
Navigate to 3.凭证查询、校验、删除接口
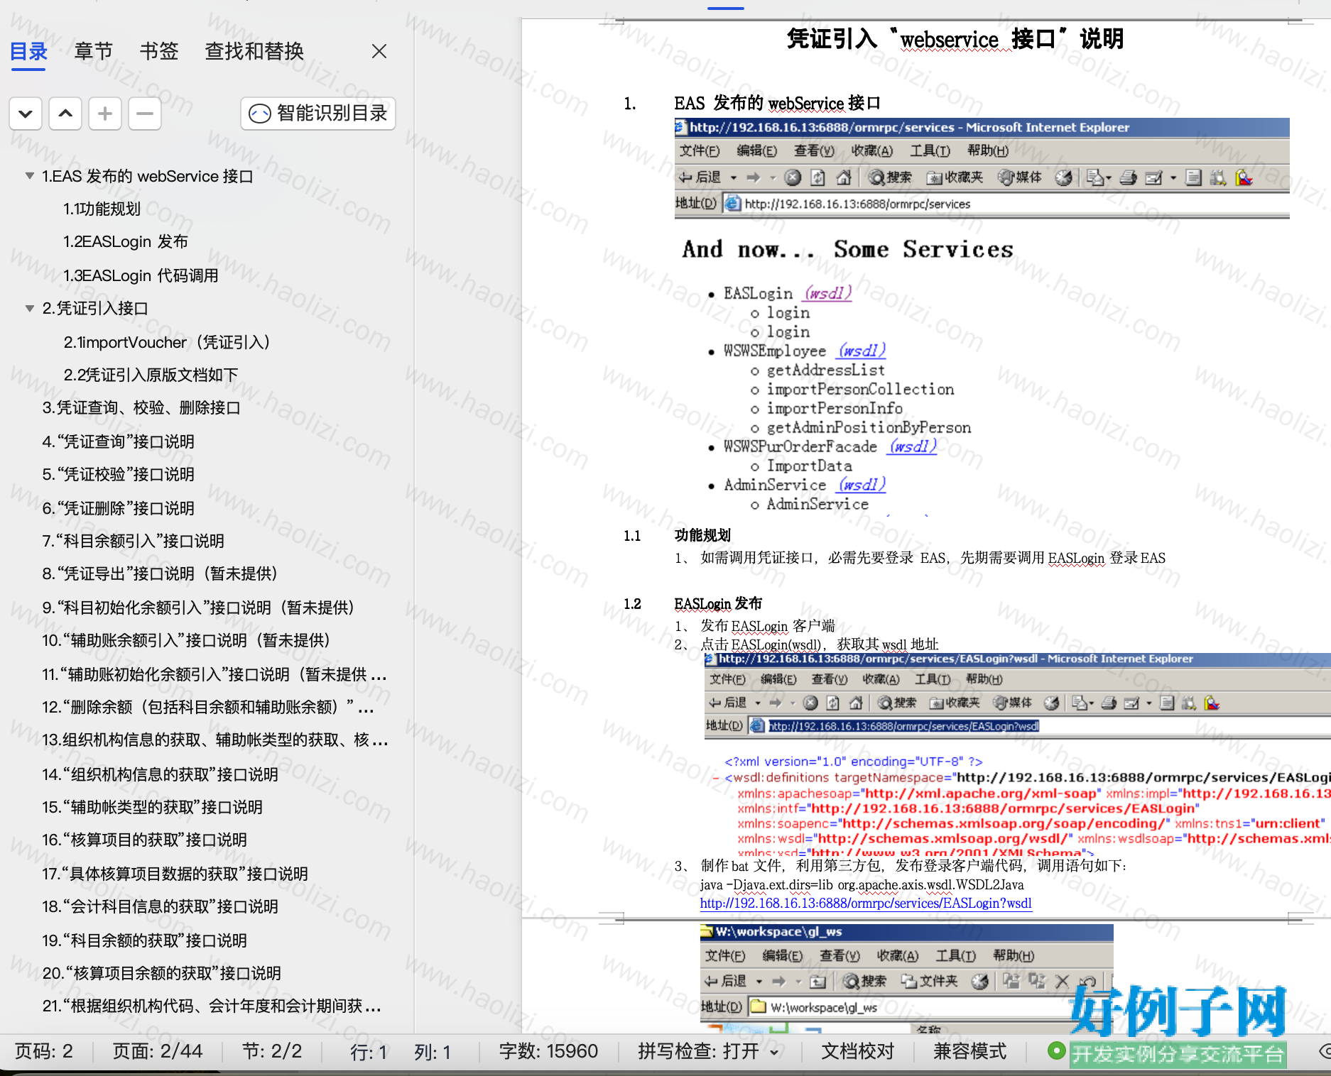pyautogui.click(x=141, y=408)
